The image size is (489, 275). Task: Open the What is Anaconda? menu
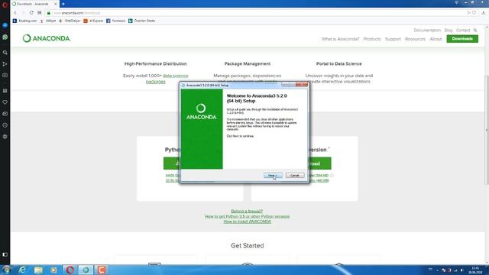click(340, 39)
